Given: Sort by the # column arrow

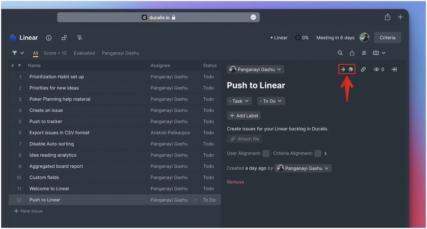Looking at the screenshot, I should (19, 66).
